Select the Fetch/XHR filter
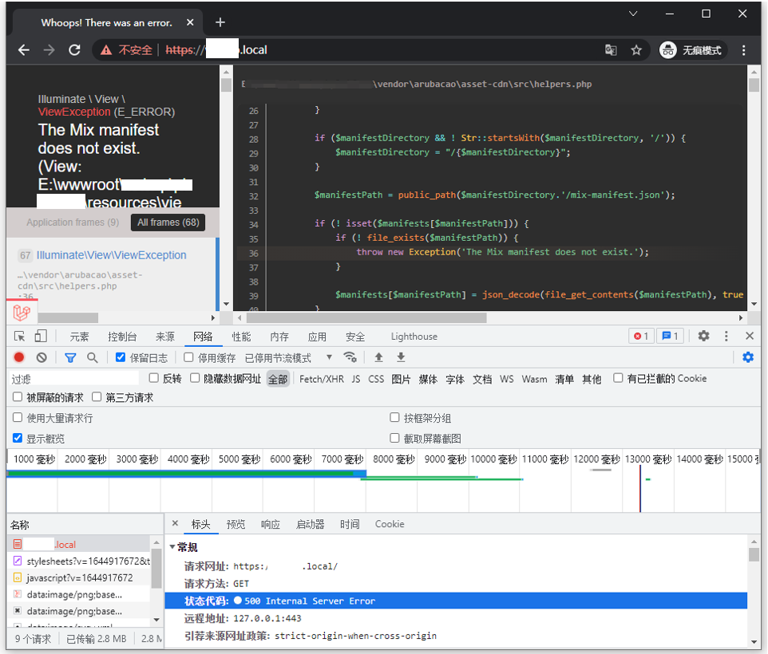 point(321,380)
